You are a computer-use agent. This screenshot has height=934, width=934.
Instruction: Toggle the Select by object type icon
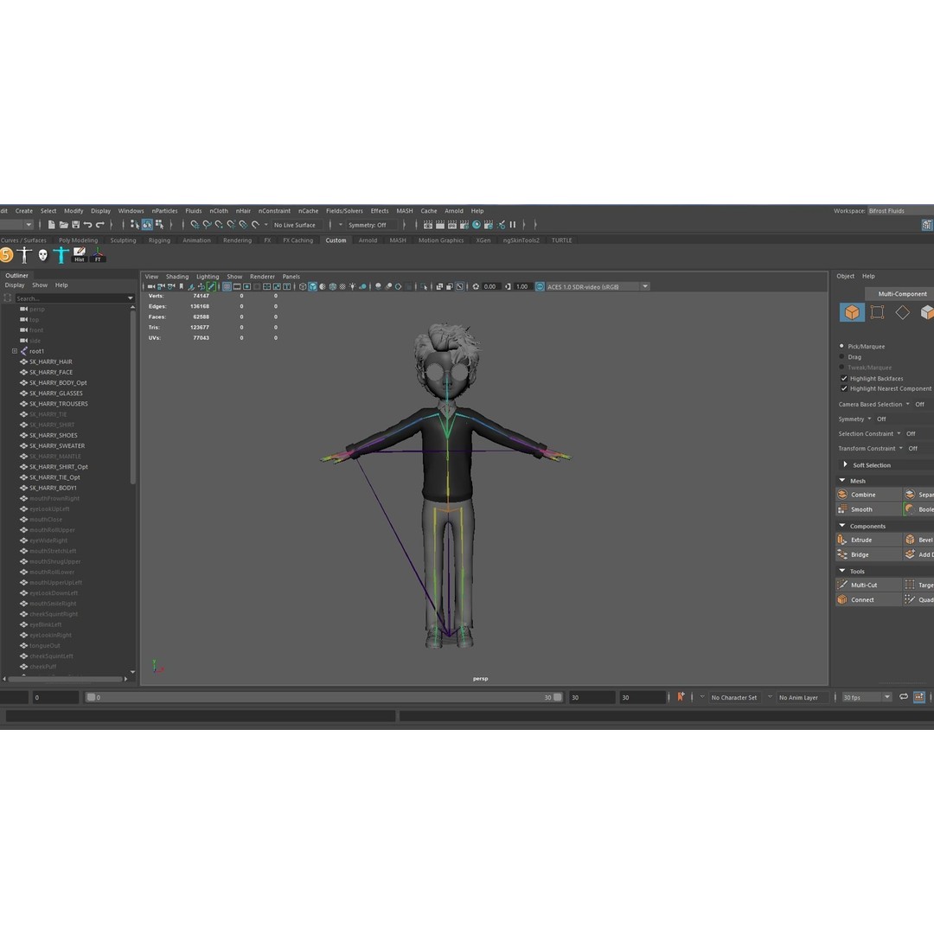click(x=147, y=225)
